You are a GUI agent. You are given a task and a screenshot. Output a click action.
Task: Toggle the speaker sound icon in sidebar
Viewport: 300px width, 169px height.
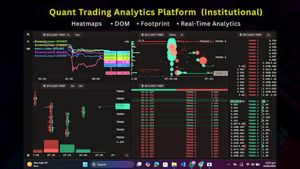tap(28, 49)
